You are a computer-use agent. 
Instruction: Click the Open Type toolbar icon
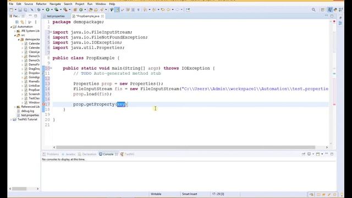90,10
